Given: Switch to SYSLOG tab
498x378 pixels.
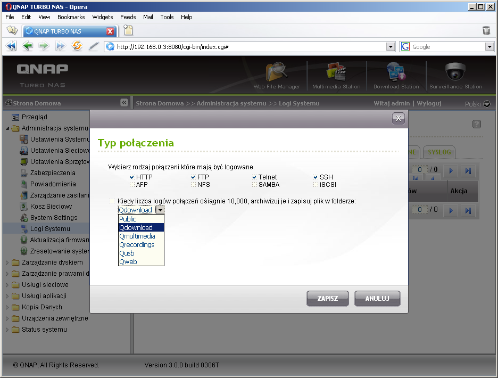Looking at the screenshot, I should [439, 152].
